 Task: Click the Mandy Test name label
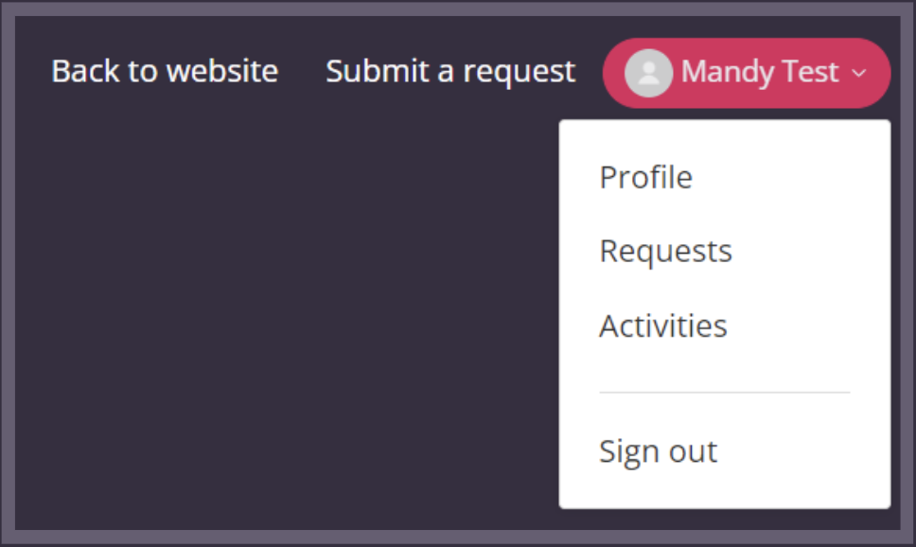click(760, 72)
